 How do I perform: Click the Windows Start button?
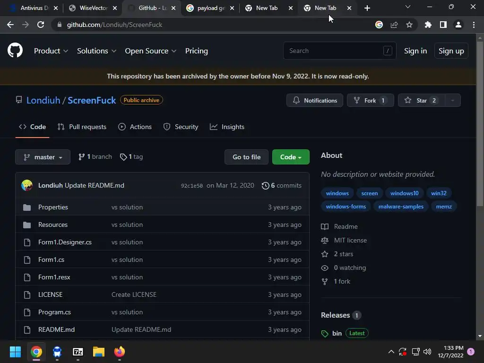(x=15, y=352)
